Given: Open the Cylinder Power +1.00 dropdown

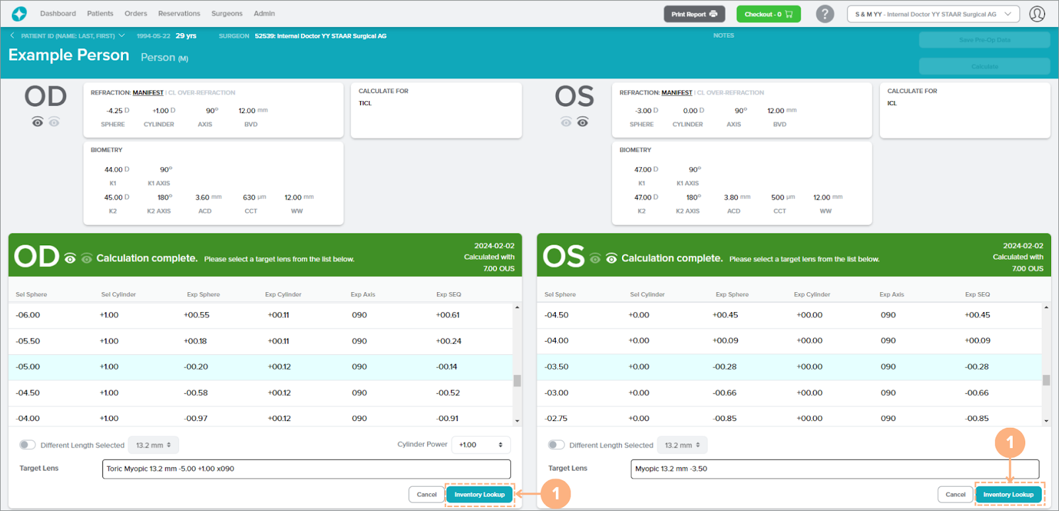Looking at the screenshot, I should coord(481,445).
